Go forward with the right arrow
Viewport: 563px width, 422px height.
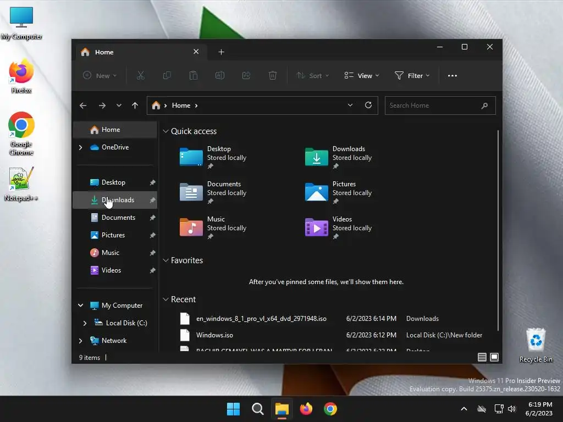coord(102,105)
